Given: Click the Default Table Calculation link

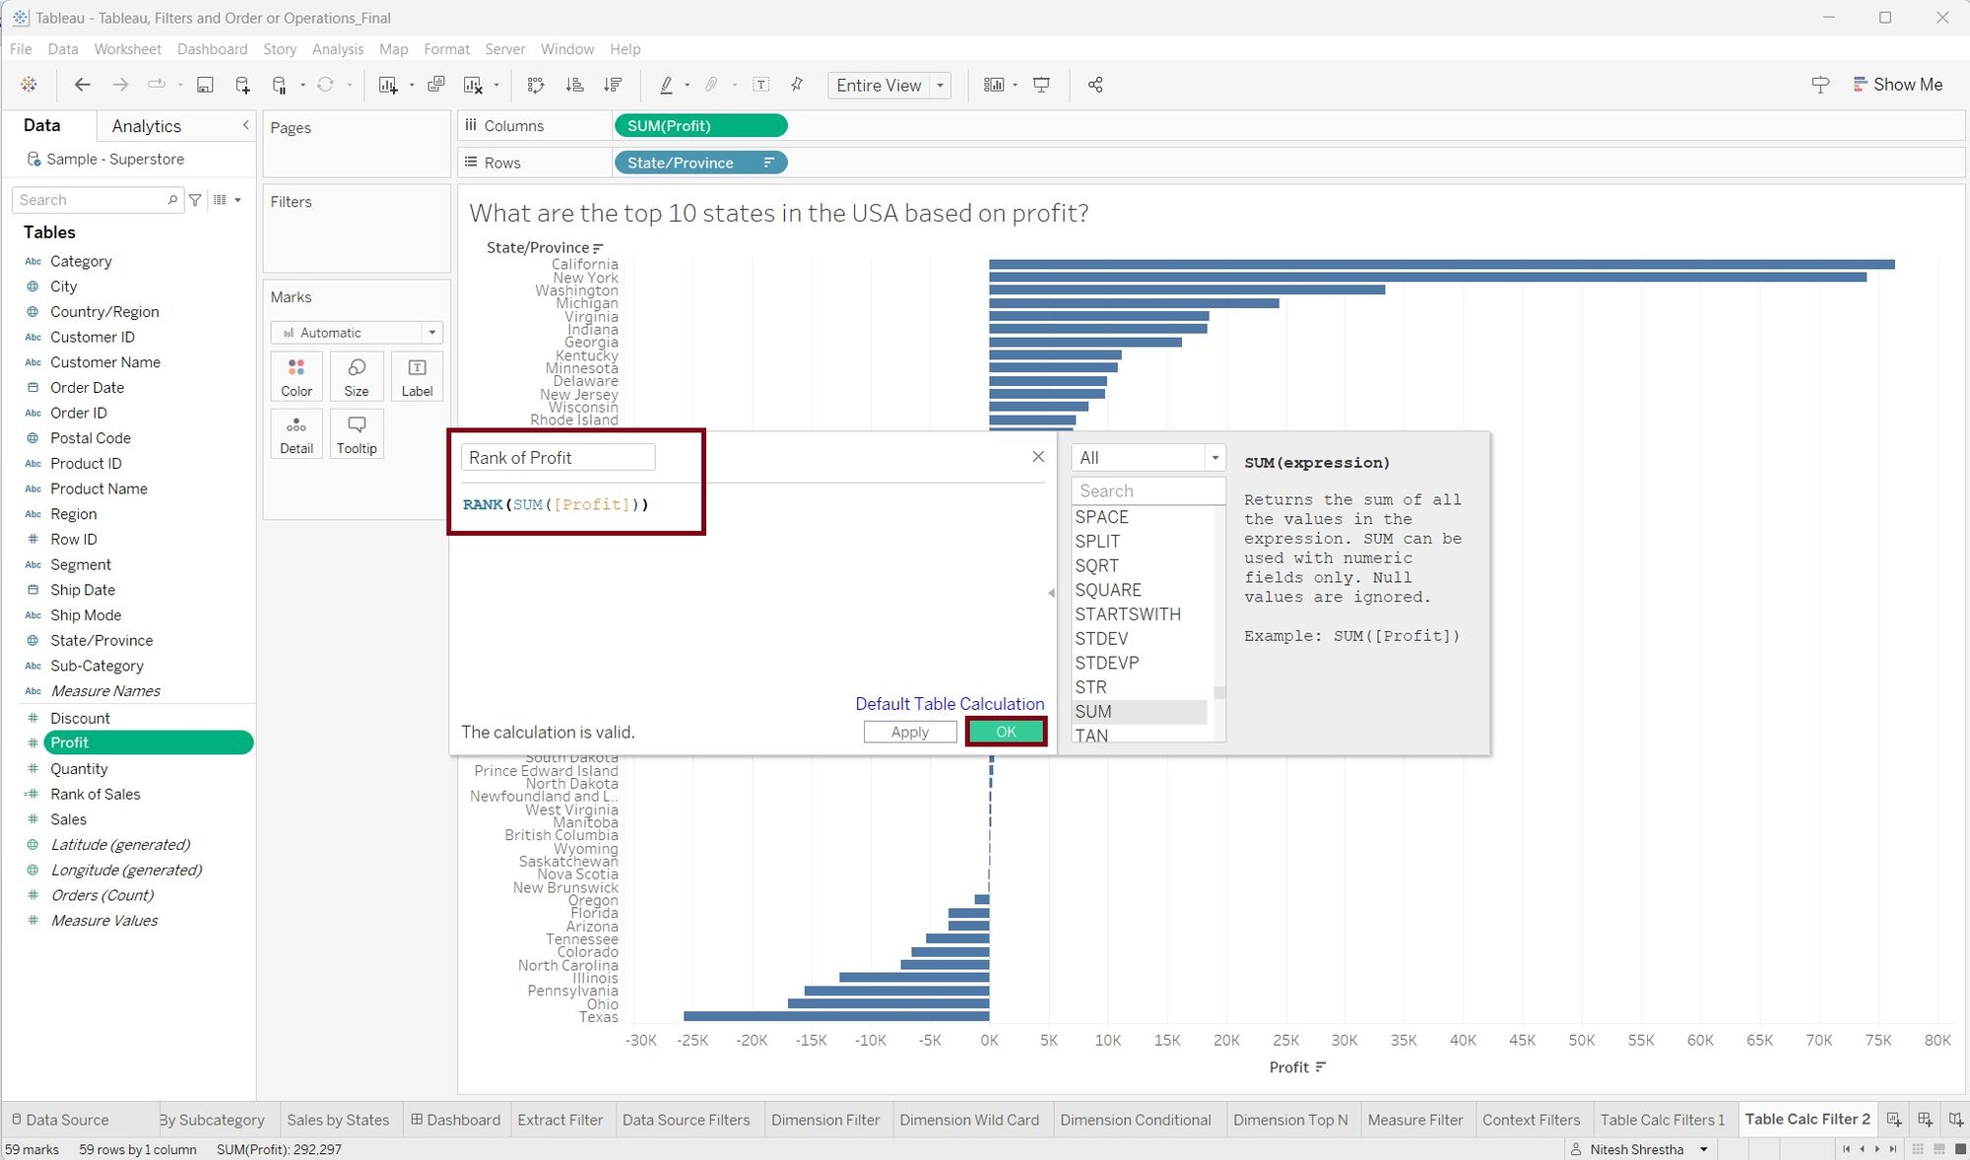Looking at the screenshot, I should coord(950,704).
